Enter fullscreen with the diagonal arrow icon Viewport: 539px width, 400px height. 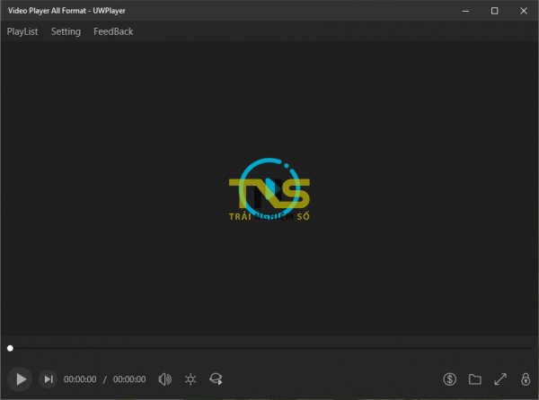[500, 379]
